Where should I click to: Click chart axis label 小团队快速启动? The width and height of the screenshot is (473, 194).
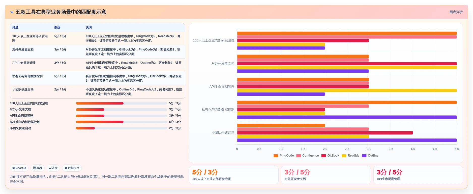(x=223, y=133)
